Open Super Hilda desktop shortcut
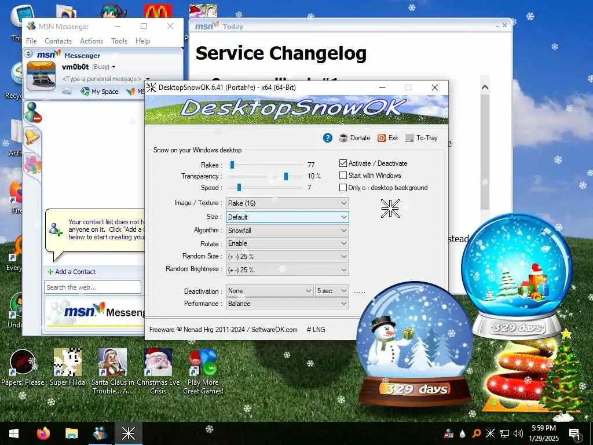This screenshot has width=593, height=445. tap(67, 367)
